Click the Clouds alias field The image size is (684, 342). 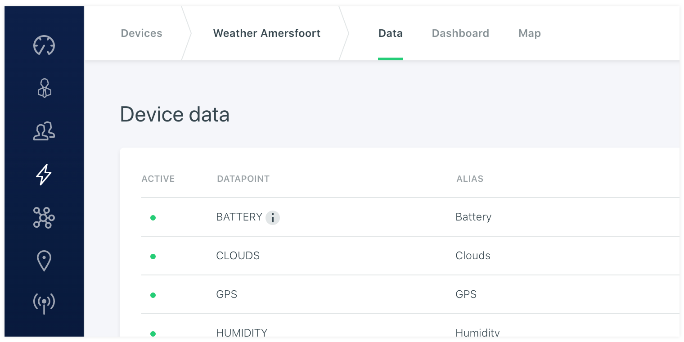click(x=473, y=256)
